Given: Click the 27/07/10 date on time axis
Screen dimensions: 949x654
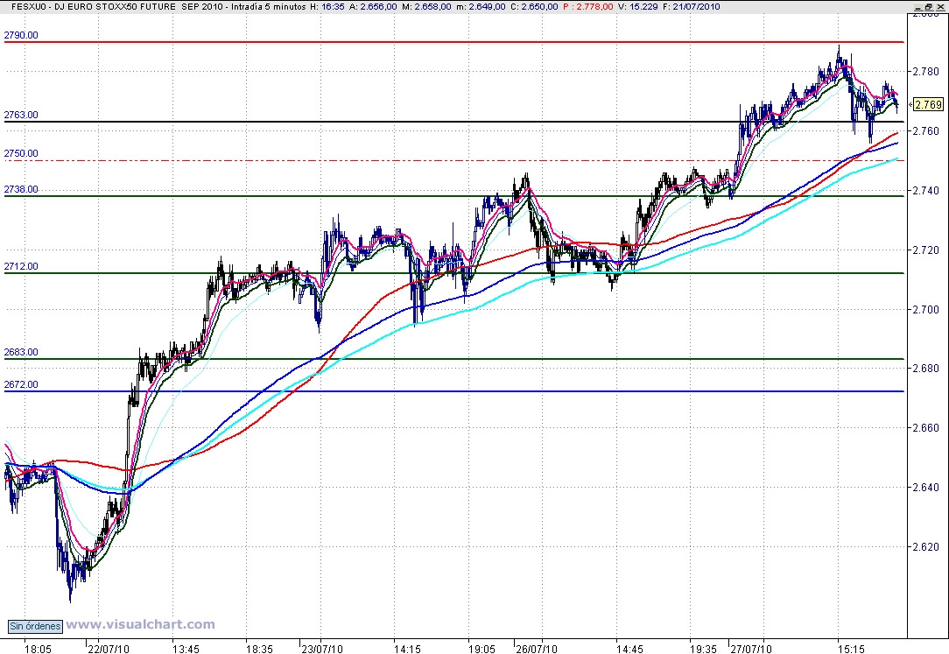Looking at the screenshot, I should [x=751, y=649].
